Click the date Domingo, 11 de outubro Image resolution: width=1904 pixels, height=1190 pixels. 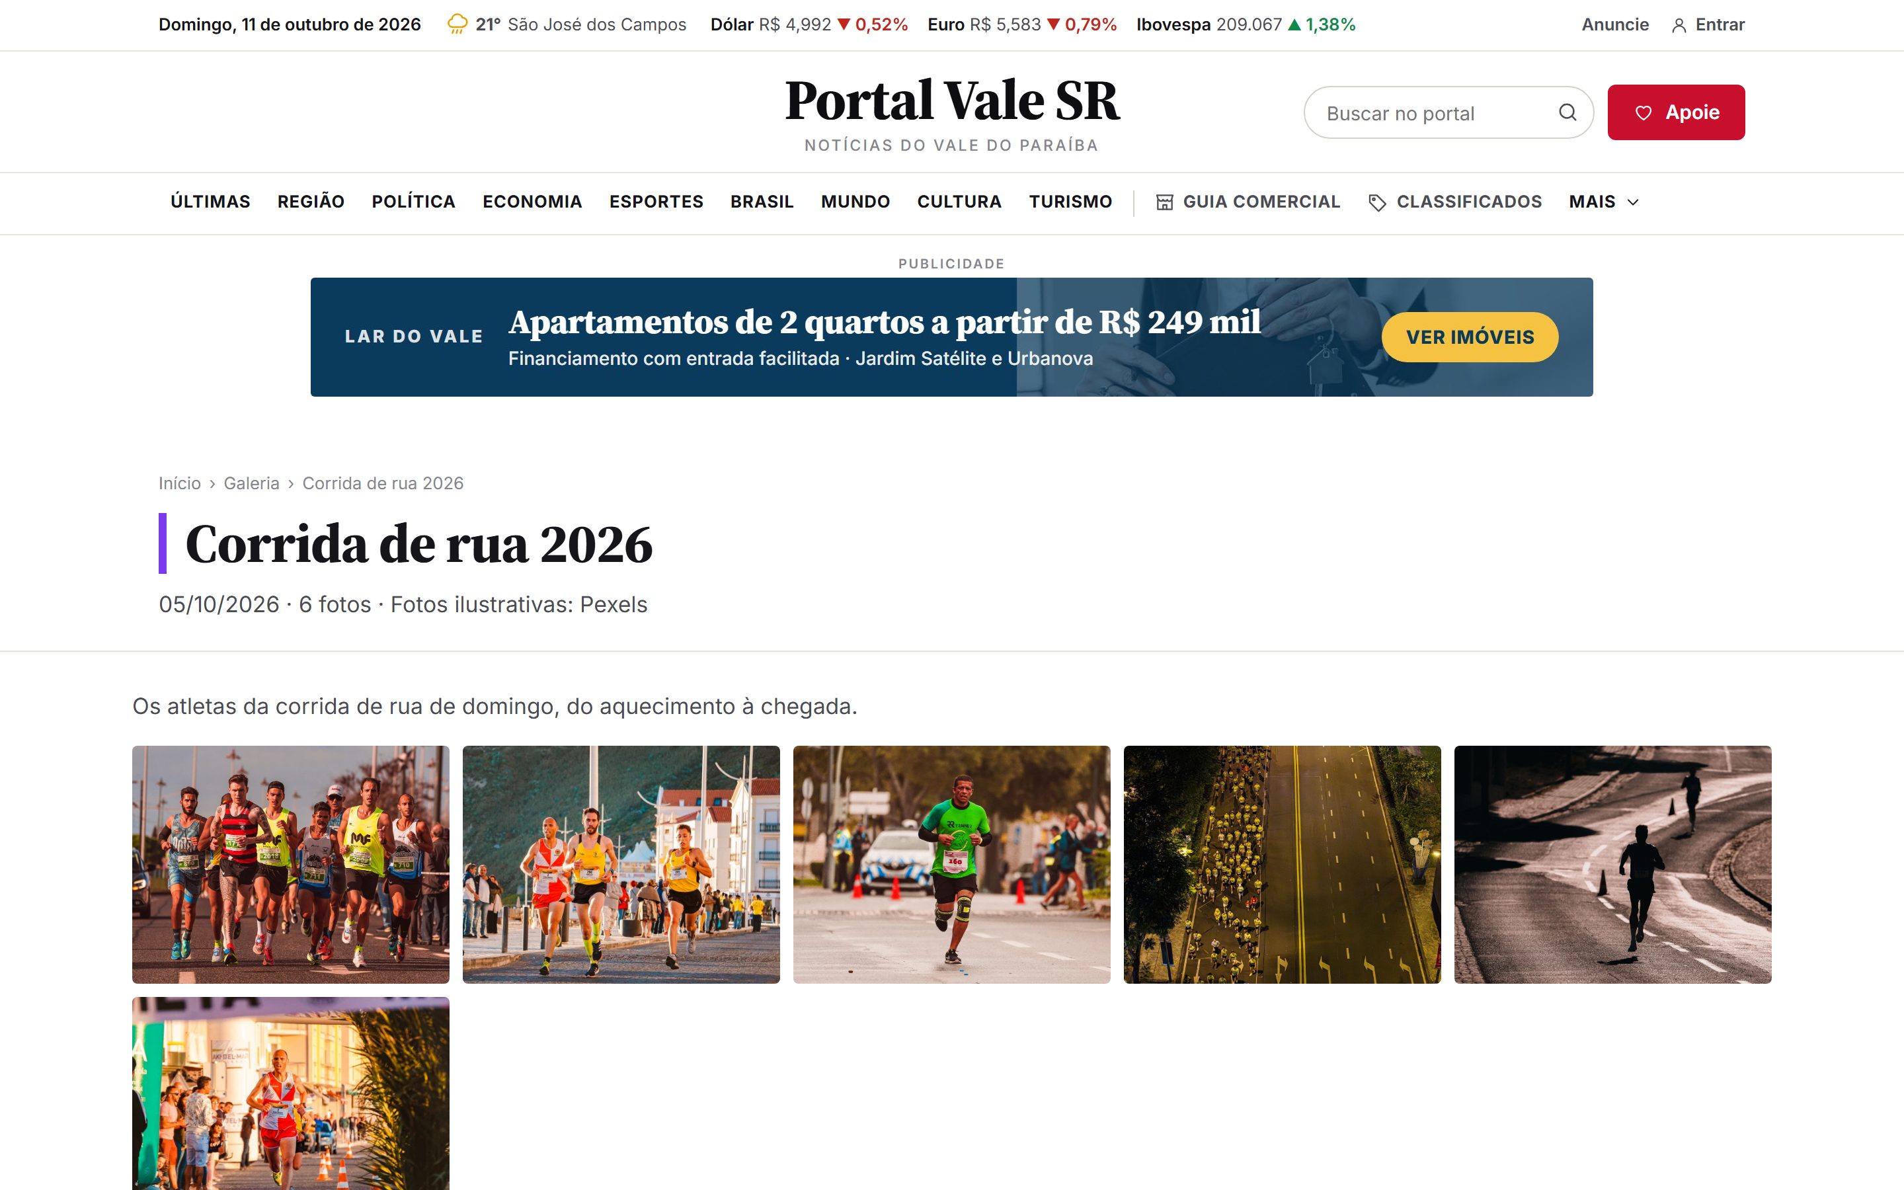click(290, 24)
